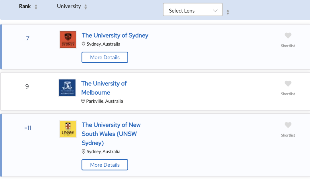Click More Details for University of Sydney
The height and width of the screenshot is (179, 310).
click(x=105, y=57)
